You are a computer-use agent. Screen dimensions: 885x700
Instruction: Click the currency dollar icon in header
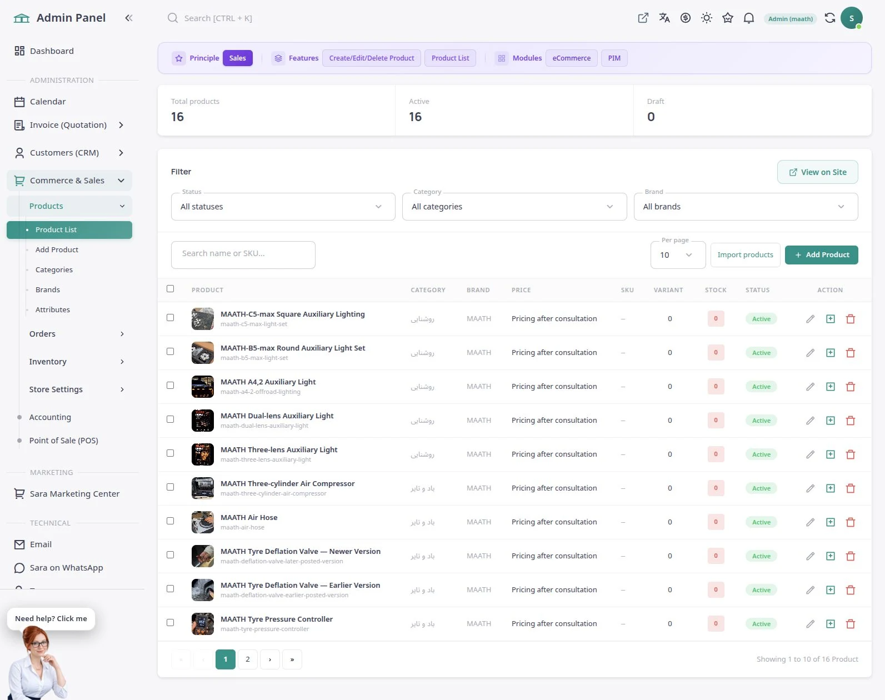pyautogui.click(x=686, y=18)
